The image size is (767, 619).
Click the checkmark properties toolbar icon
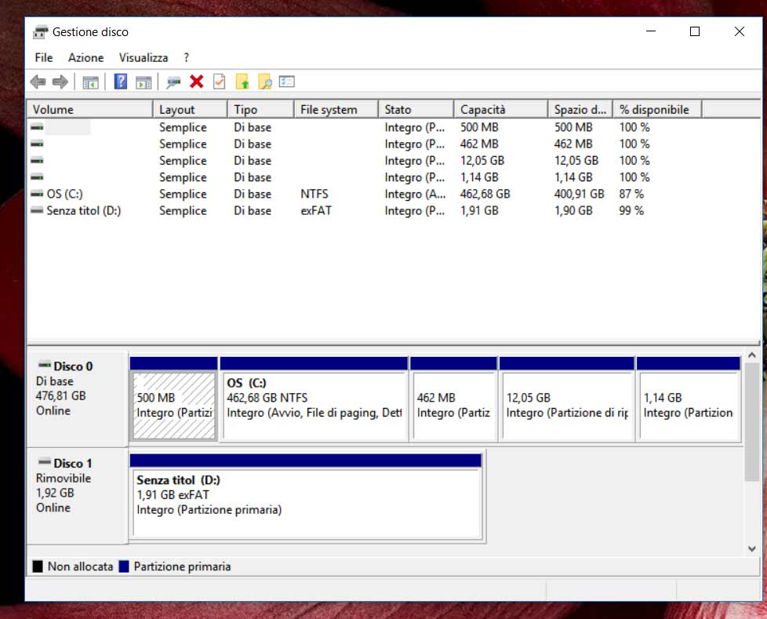(219, 82)
